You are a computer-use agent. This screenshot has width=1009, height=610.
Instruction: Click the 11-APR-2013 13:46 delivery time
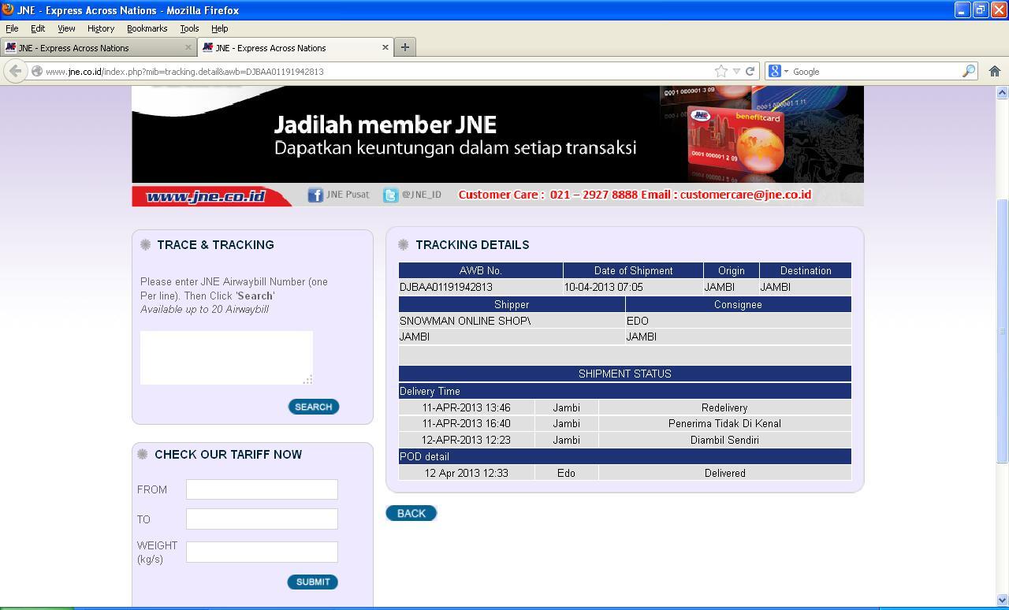point(466,407)
